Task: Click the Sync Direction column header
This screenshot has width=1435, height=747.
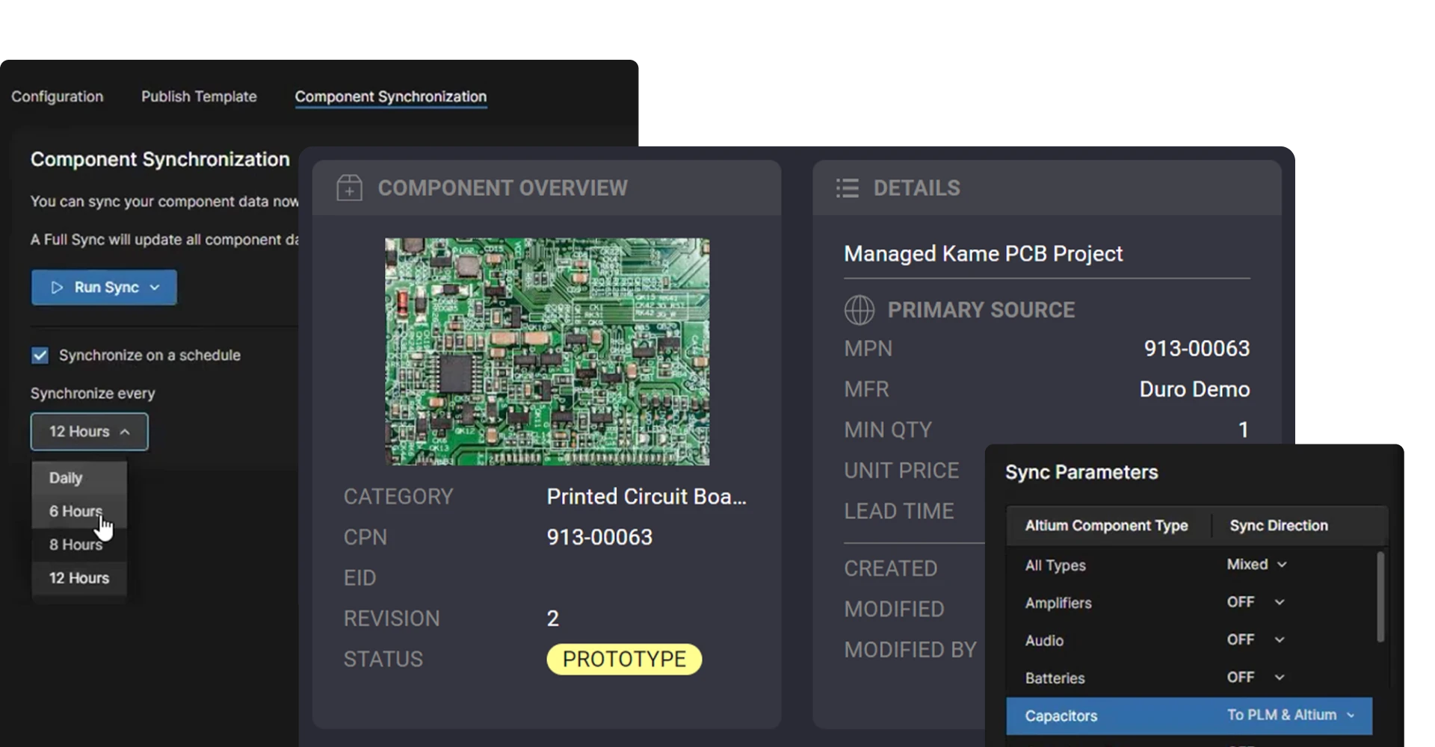Action: [x=1279, y=526]
